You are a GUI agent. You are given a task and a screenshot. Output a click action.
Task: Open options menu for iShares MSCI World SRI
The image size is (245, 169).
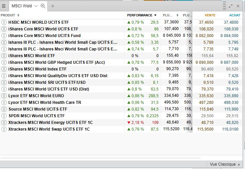[x=4, y=82]
